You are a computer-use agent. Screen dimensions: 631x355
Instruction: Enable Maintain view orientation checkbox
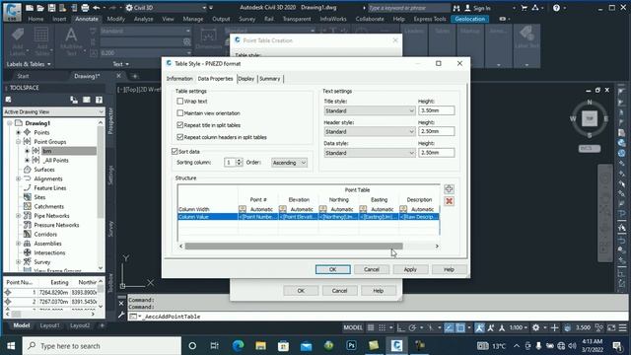[x=179, y=113]
